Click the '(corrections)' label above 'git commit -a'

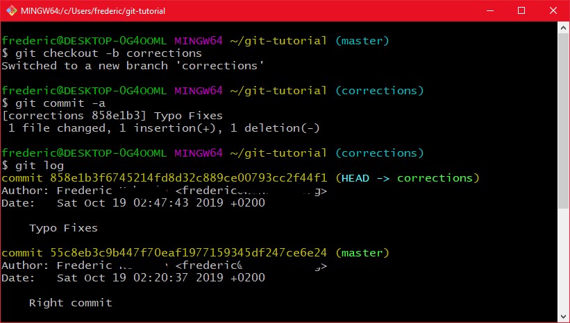click(380, 91)
